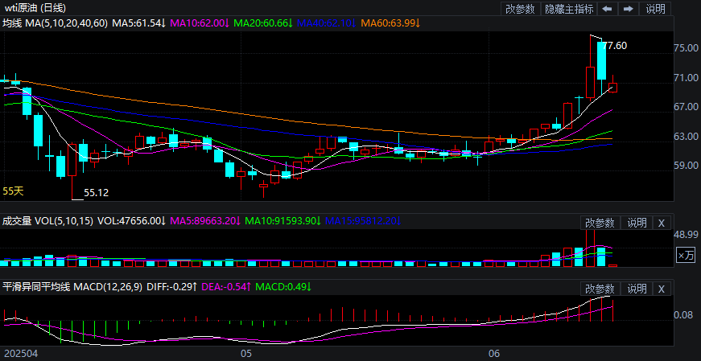Select the MA5:61.54 indicator label

(x=138, y=24)
